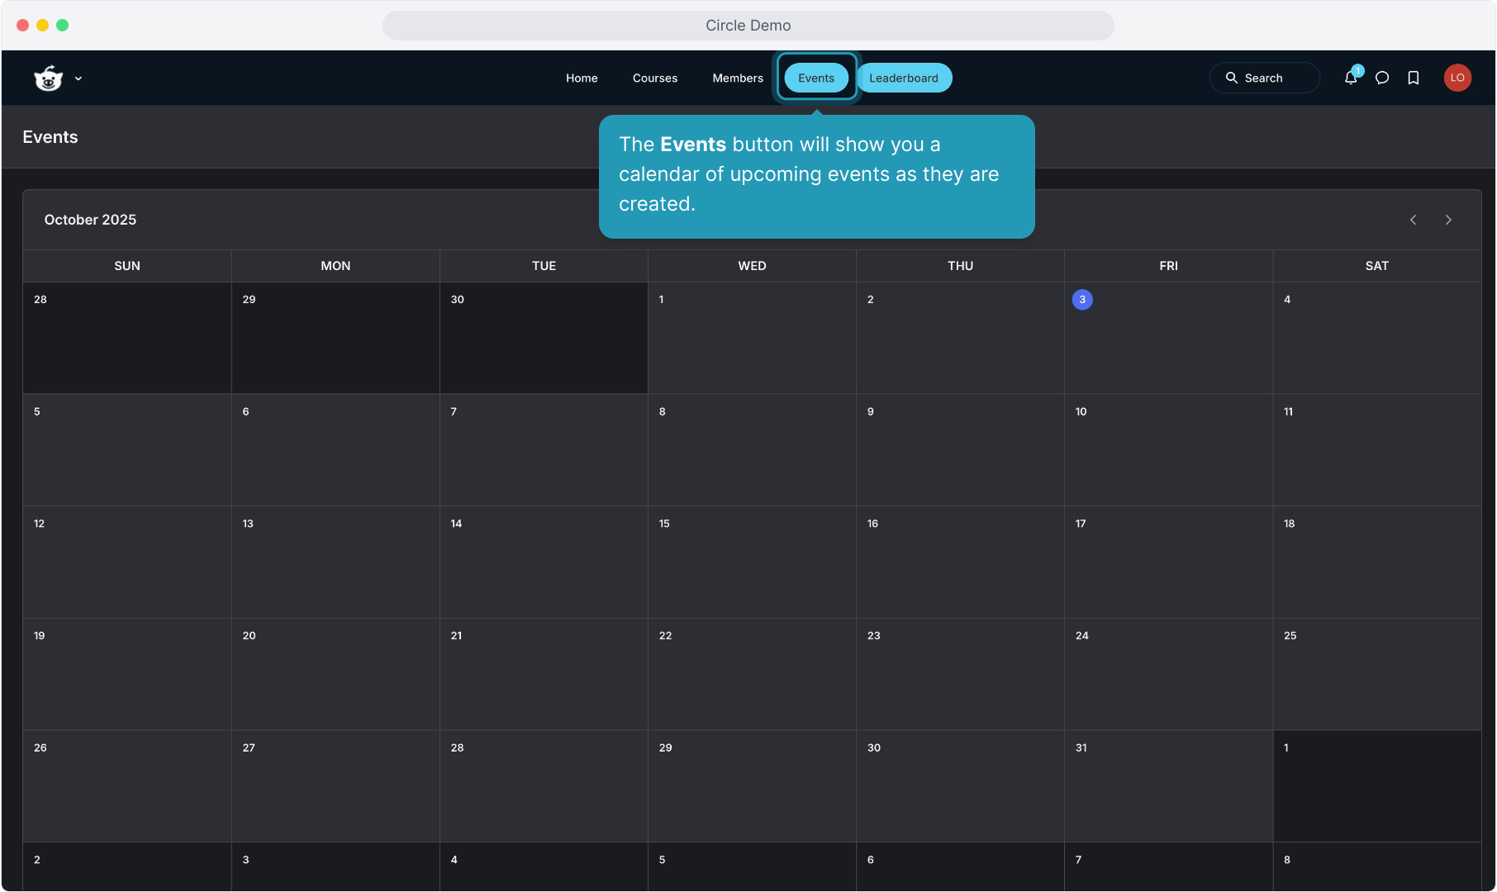Open direct messages chat bubble icon
1497x892 pixels.
pos(1382,78)
